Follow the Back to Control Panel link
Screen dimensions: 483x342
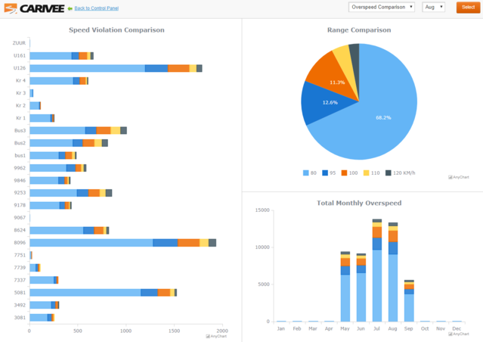click(x=96, y=8)
